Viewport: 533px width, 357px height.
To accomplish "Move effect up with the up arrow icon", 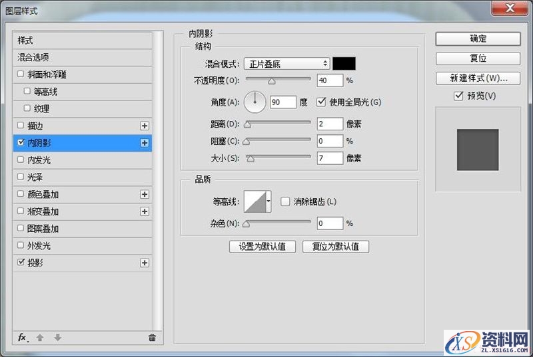I will (40, 337).
